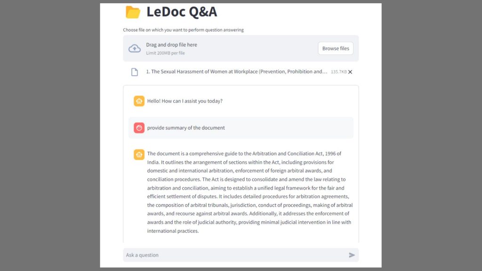The height and width of the screenshot is (271, 482).
Task: Click the Drag and drop file here area
Action: coord(241,48)
